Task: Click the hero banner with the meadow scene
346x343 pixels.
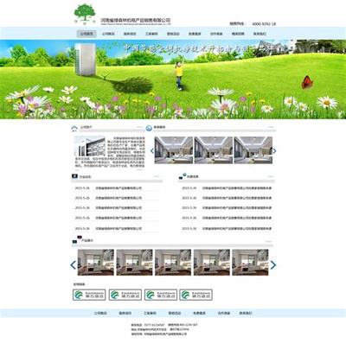Action: click(173, 79)
